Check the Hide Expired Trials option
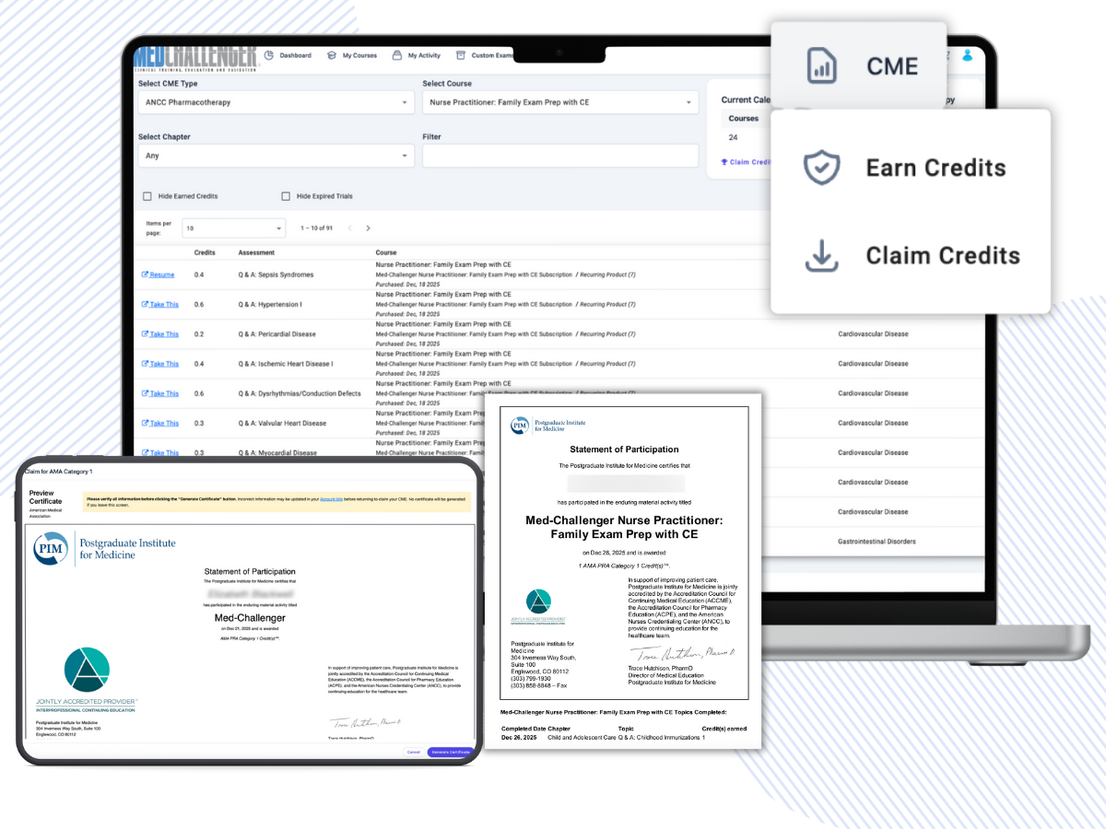The image size is (1106, 829). point(286,195)
